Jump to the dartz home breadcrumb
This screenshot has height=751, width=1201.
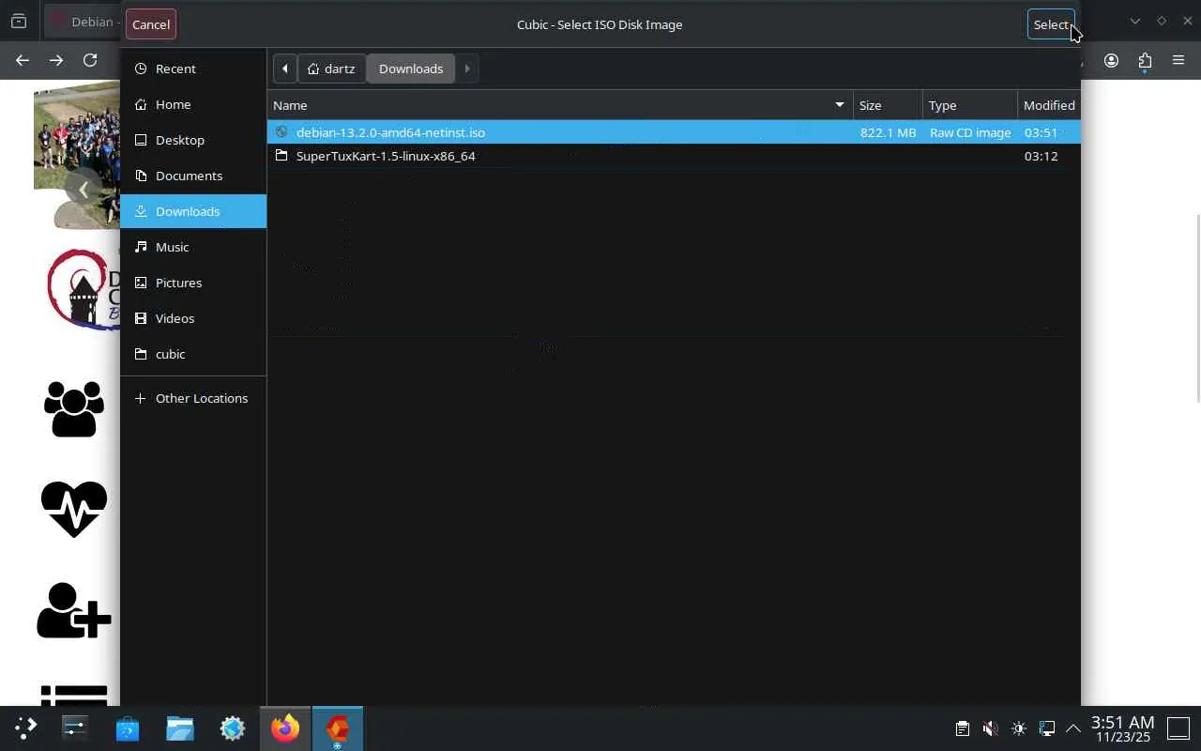point(332,69)
